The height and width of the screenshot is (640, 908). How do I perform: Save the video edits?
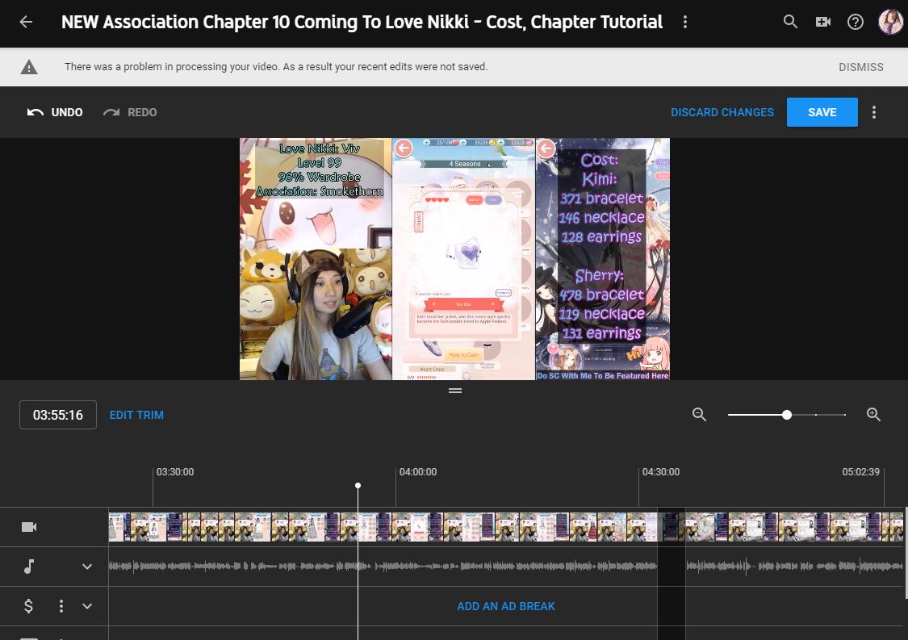click(x=822, y=112)
